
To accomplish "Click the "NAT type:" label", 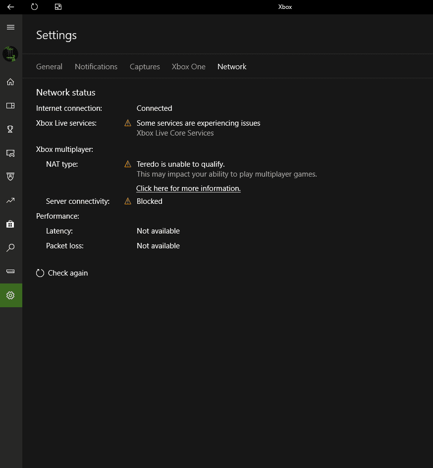I will point(62,164).
